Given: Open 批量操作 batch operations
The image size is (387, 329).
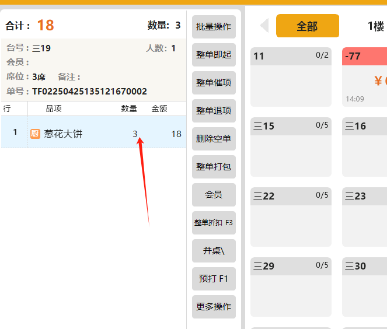Looking at the screenshot, I should click(214, 27).
